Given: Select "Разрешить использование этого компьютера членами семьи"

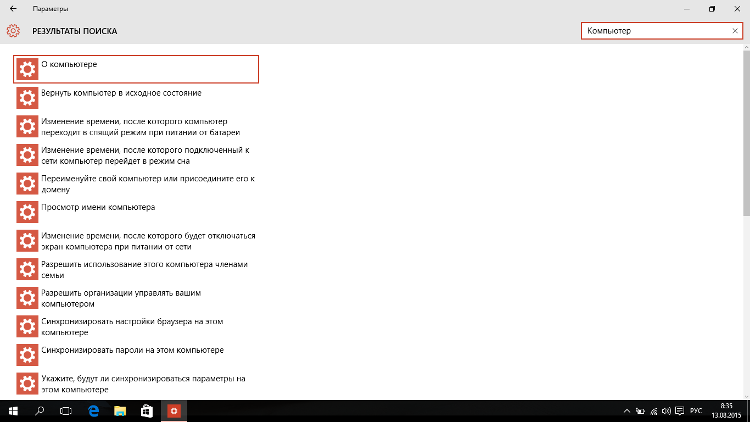Looking at the screenshot, I should pos(136,269).
